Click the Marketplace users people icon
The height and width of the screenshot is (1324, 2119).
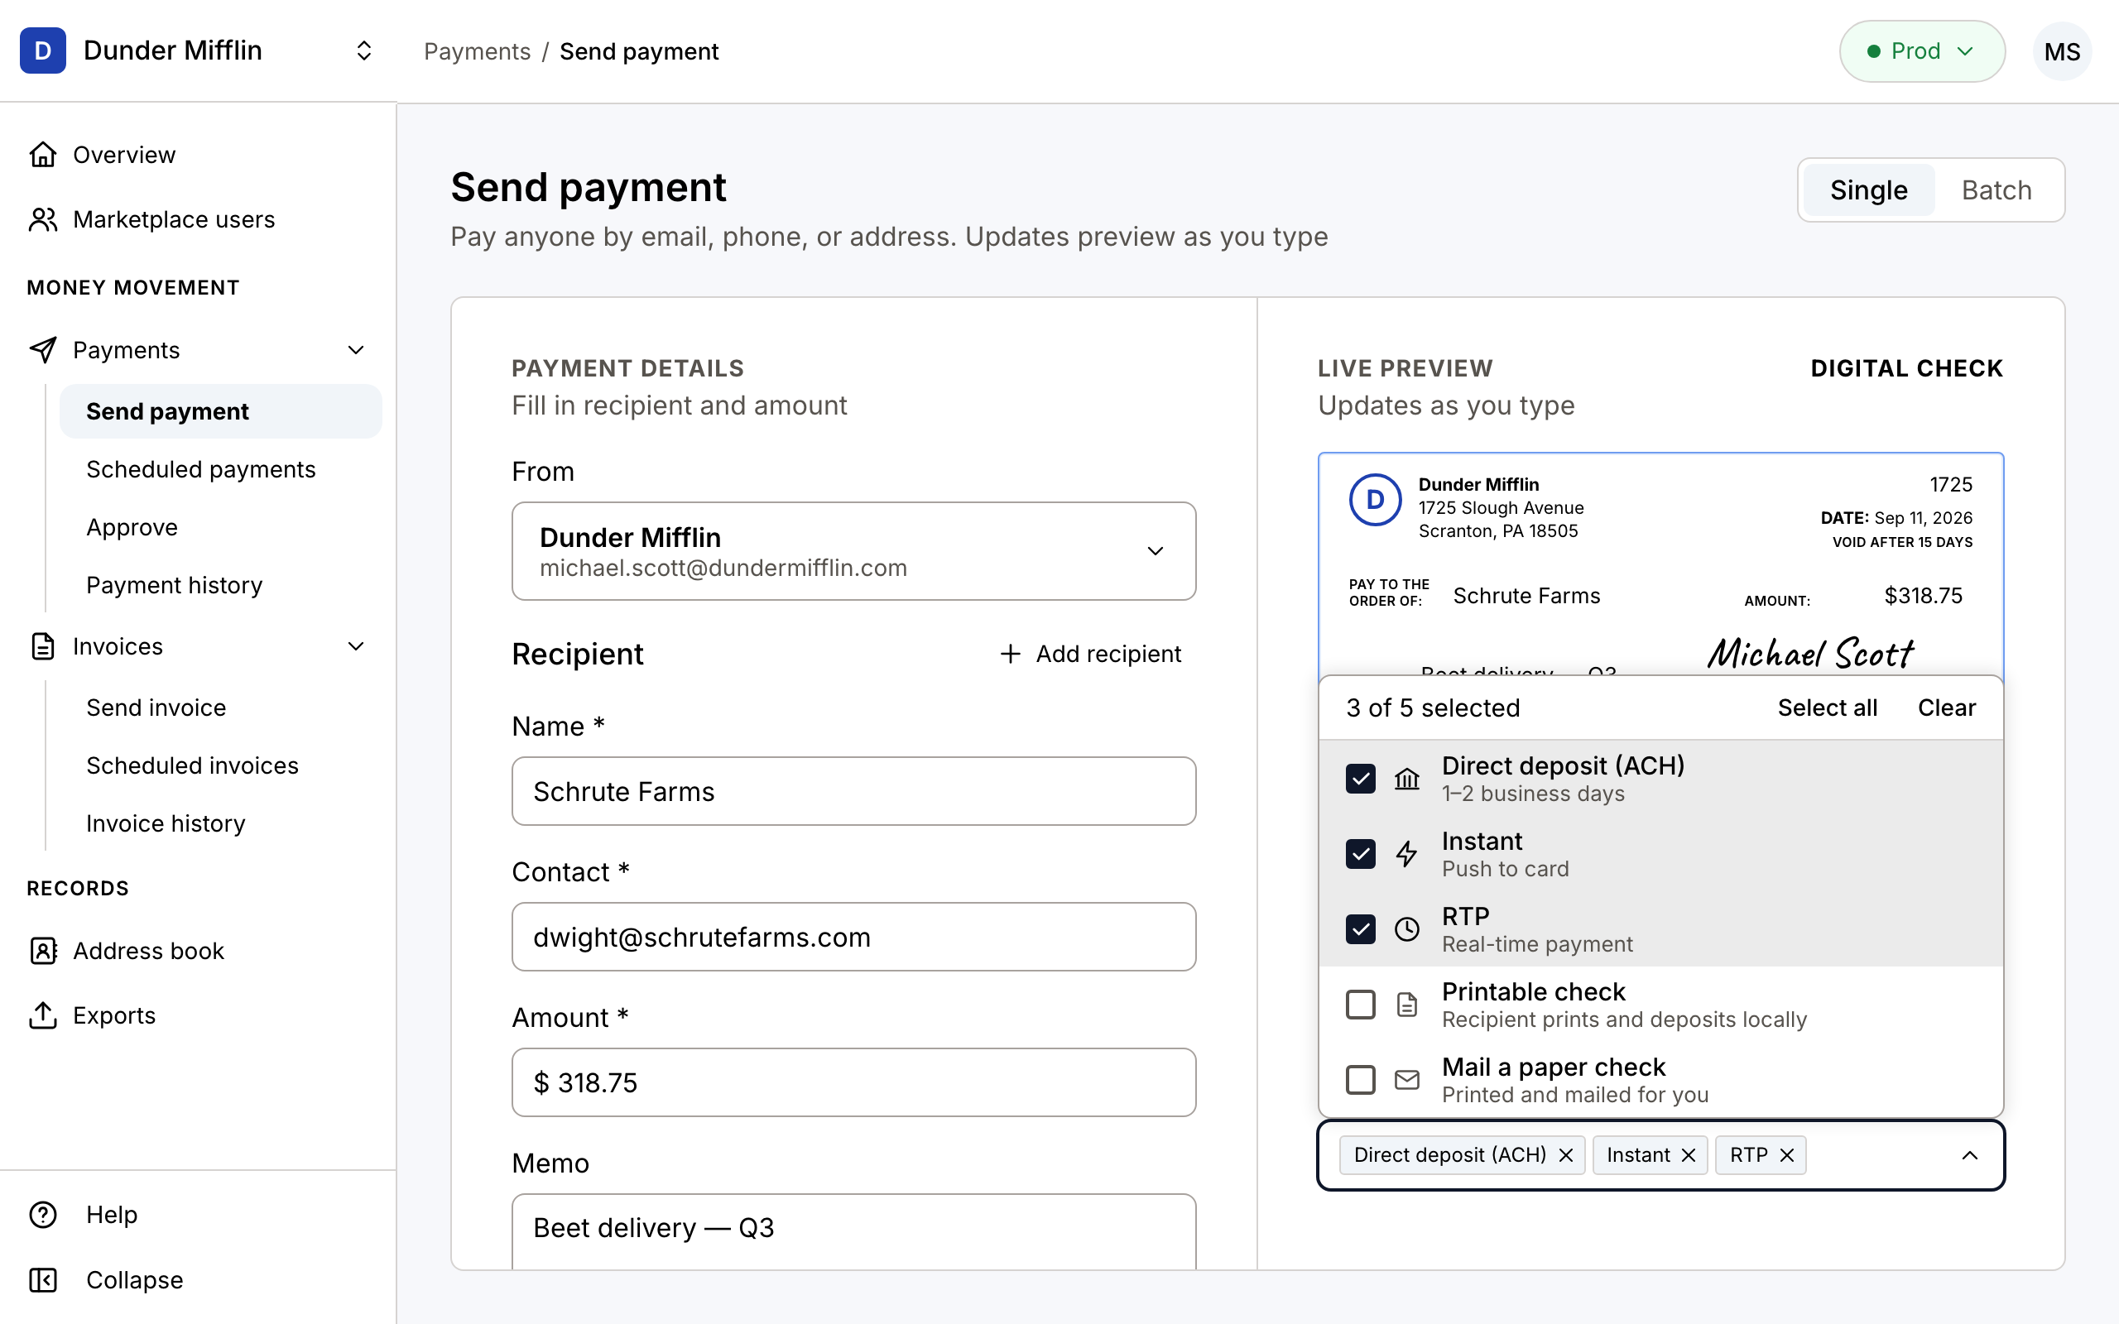coord(43,220)
